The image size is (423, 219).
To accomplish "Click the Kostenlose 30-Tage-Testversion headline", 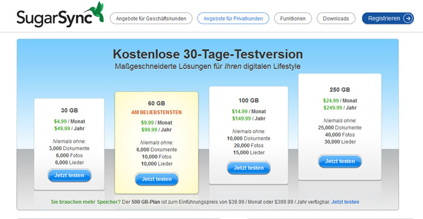I will (x=208, y=54).
